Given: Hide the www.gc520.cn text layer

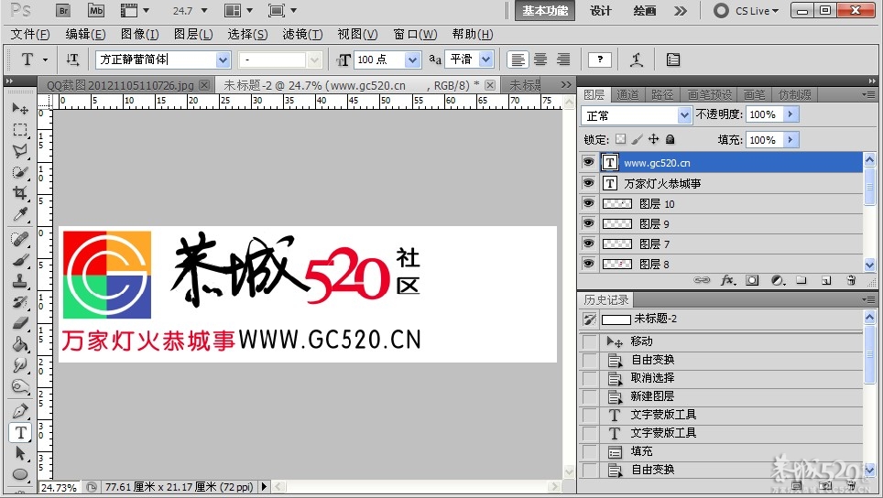Looking at the screenshot, I should (588, 162).
